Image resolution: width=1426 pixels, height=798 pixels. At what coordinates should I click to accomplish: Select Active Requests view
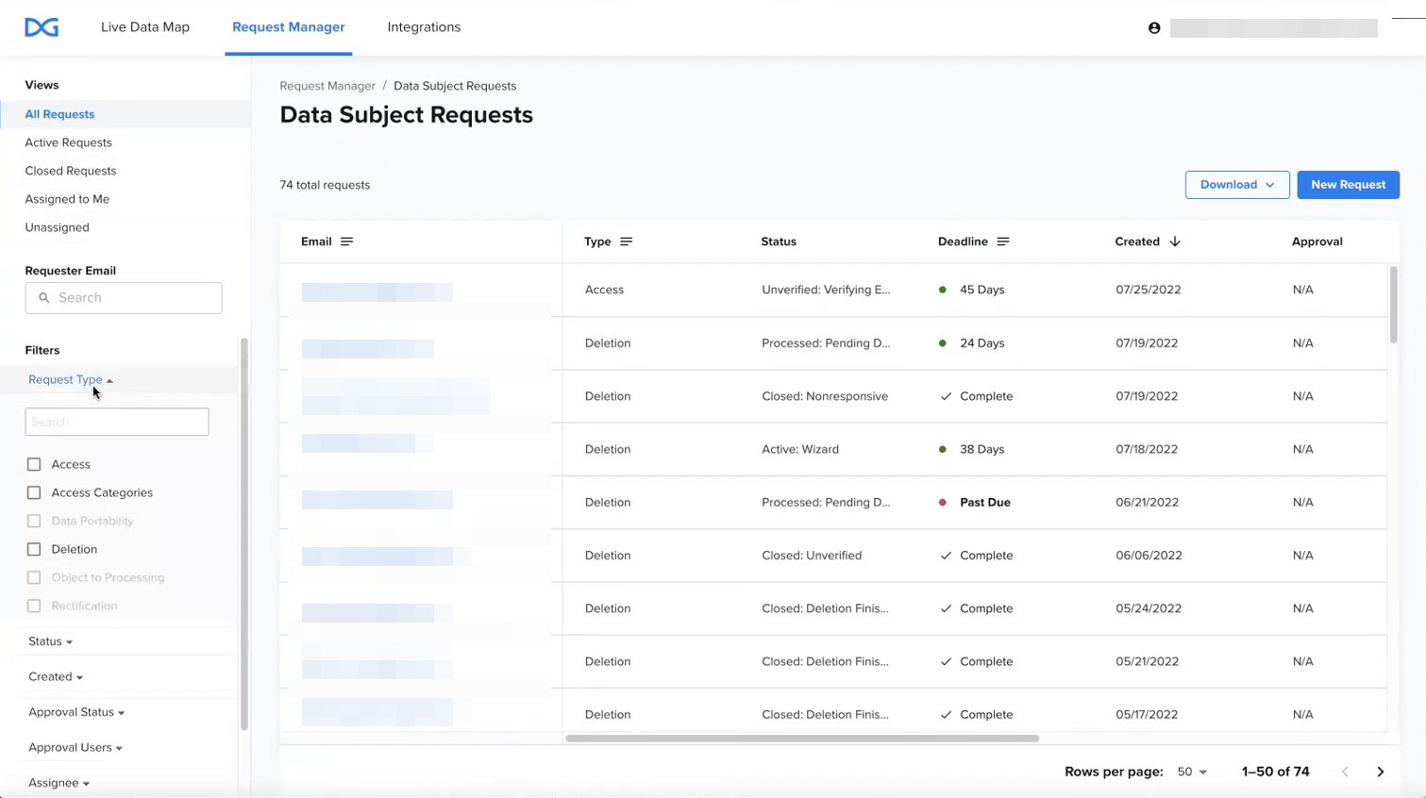pos(68,142)
